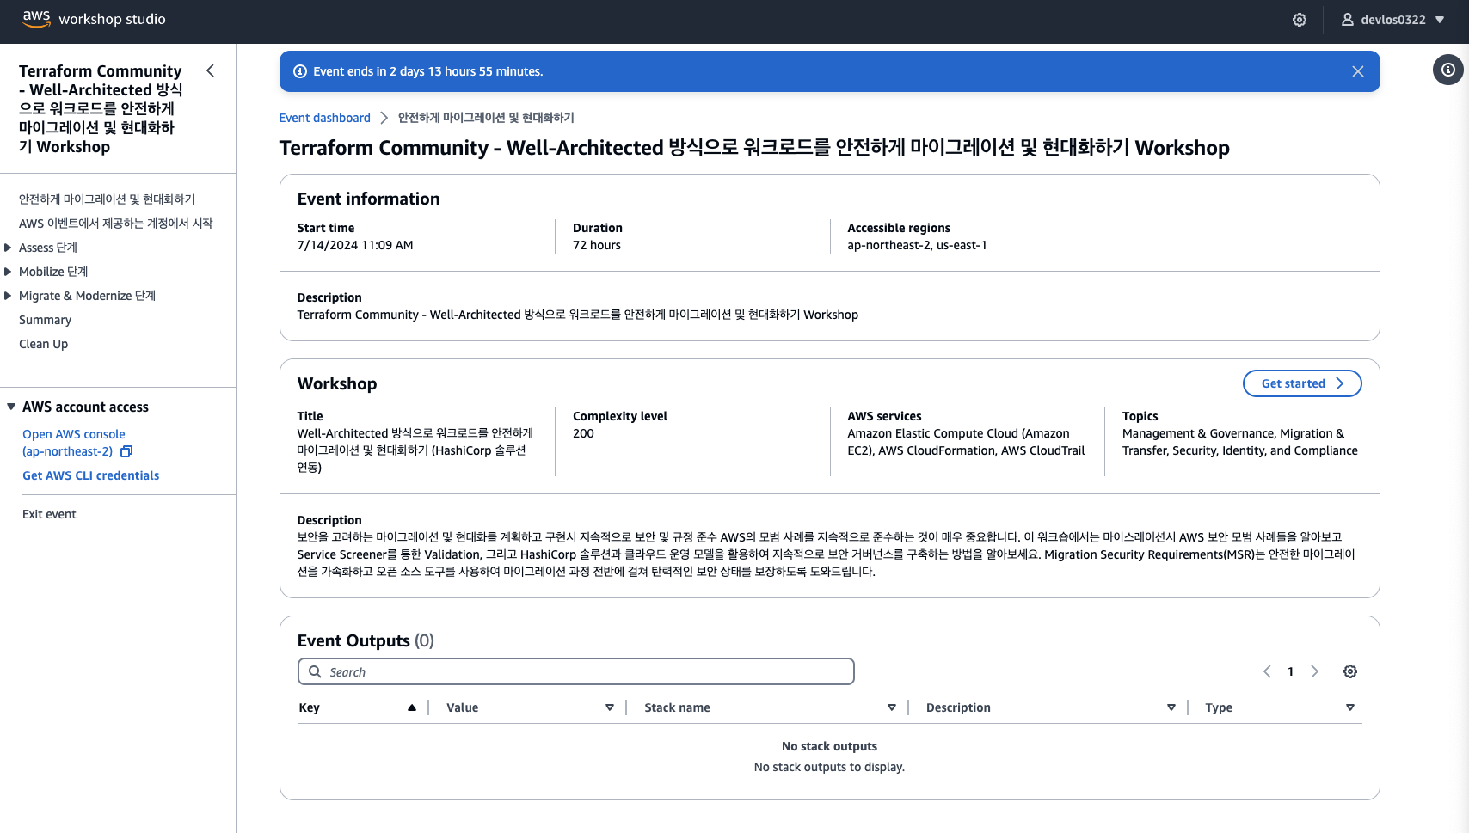Click the "No stack outputs" message
Screen dimensions: 1469x833
(x=829, y=746)
